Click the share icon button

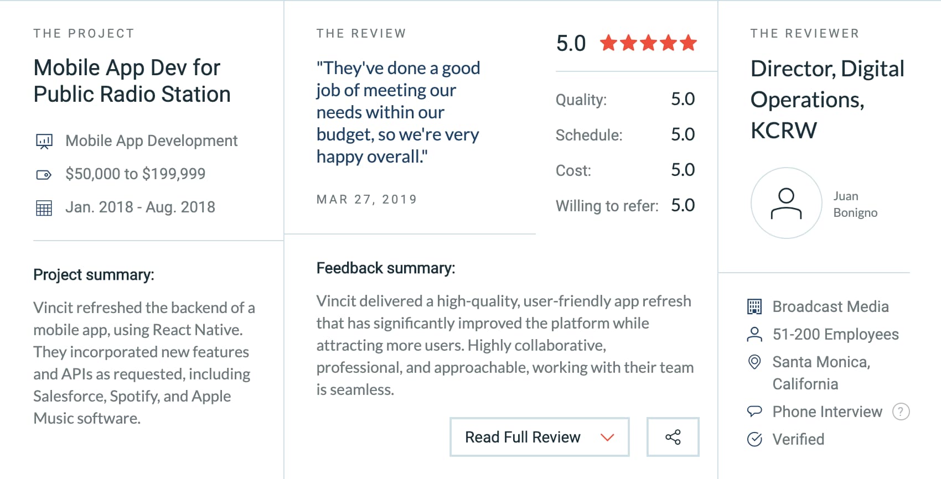pos(673,437)
